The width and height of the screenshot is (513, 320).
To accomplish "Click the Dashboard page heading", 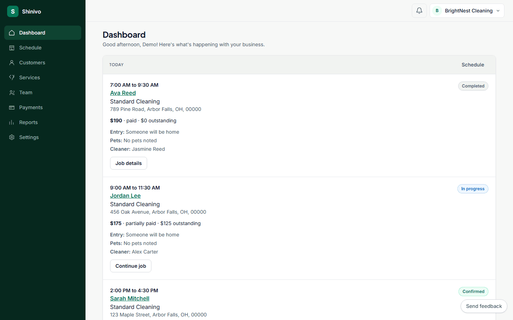I will pyautogui.click(x=124, y=34).
